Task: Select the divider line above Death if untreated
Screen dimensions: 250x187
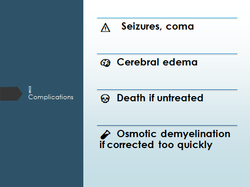Action: pos(167,89)
